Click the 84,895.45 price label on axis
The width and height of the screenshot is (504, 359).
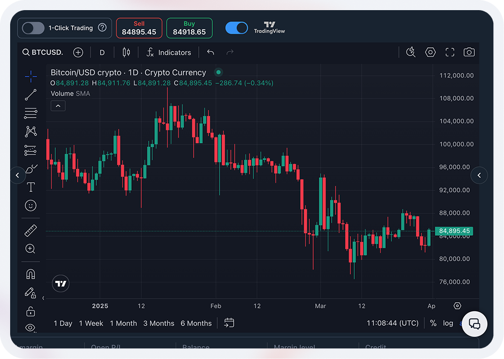click(454, 231)
